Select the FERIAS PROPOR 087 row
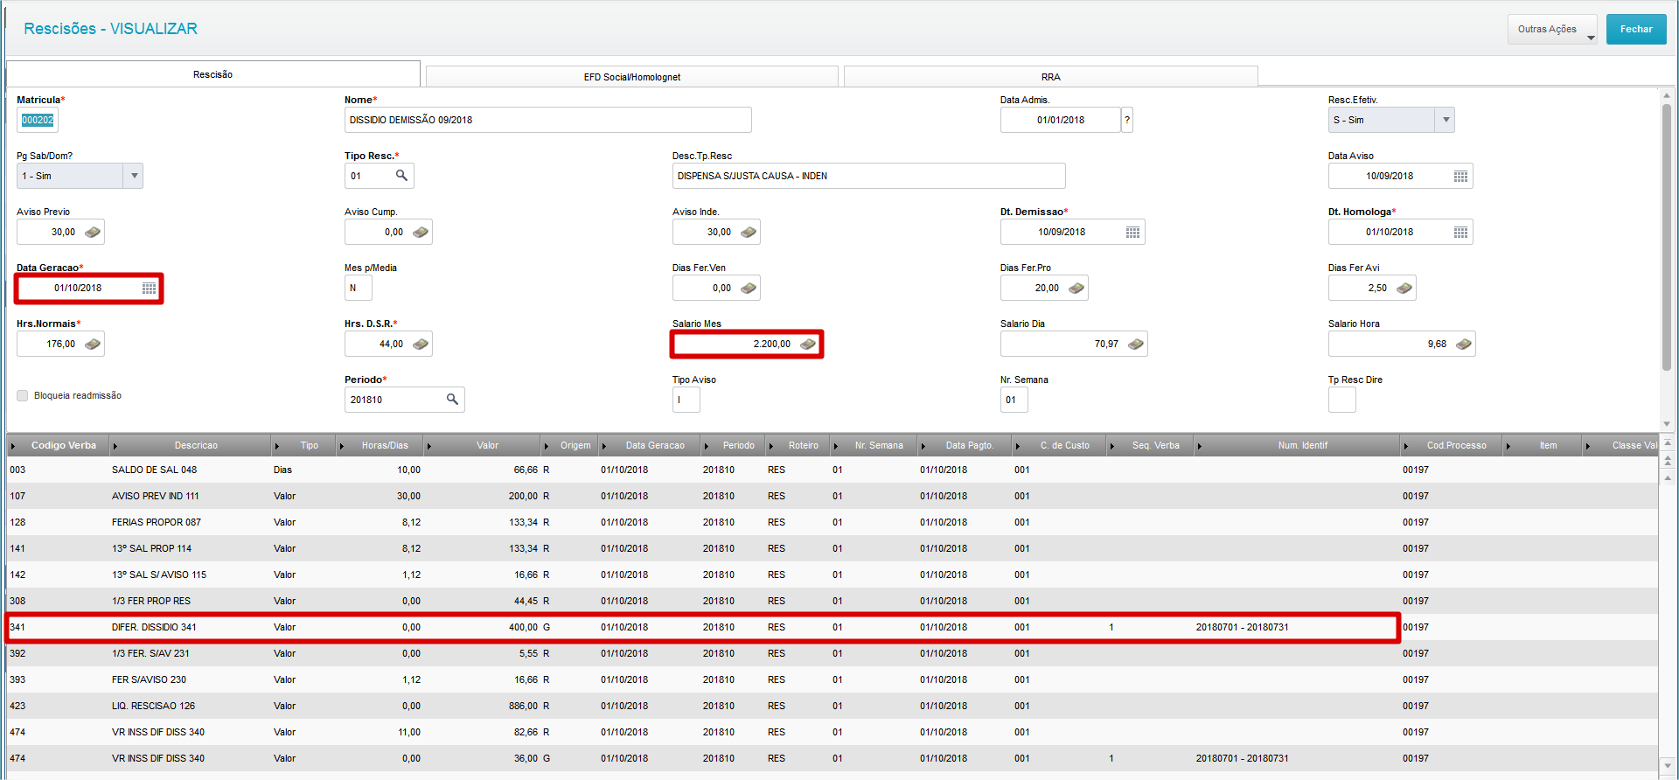Viewport: 1679px width, 780px height. point(833,522)
